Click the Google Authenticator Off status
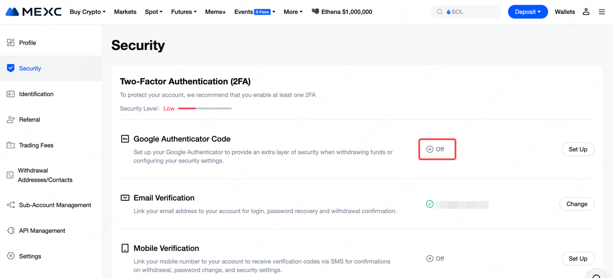 [x=436, y=150]
